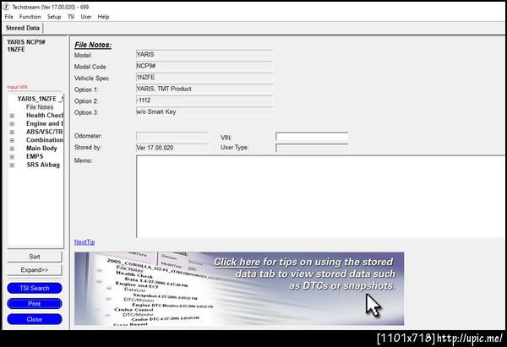Expand the ABS/VSC/TRC tree node
This screenshot has height=347, width=507.
click(12, 132)
